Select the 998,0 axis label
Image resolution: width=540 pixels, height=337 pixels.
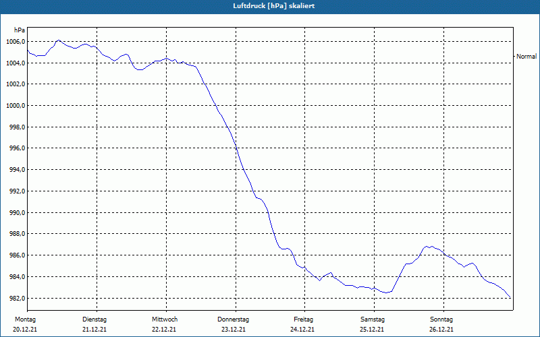[18, 127]
